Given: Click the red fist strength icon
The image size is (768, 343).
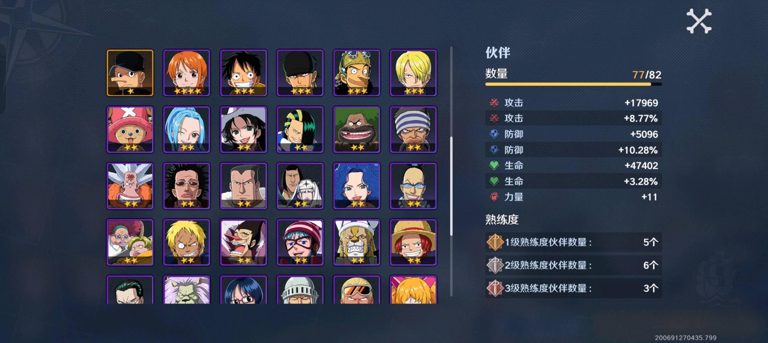Looking at the screenshot, I should 494,197.
